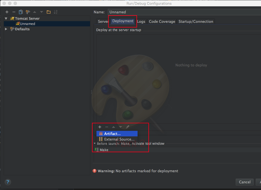Remove selected configuration with minus icon
The image size is (261, 190).
pos(14,12)
